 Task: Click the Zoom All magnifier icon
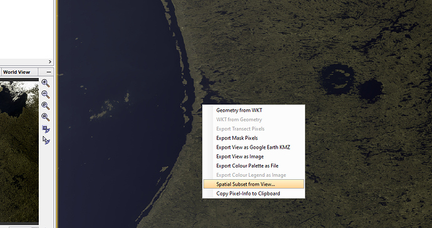coord(46,117)
